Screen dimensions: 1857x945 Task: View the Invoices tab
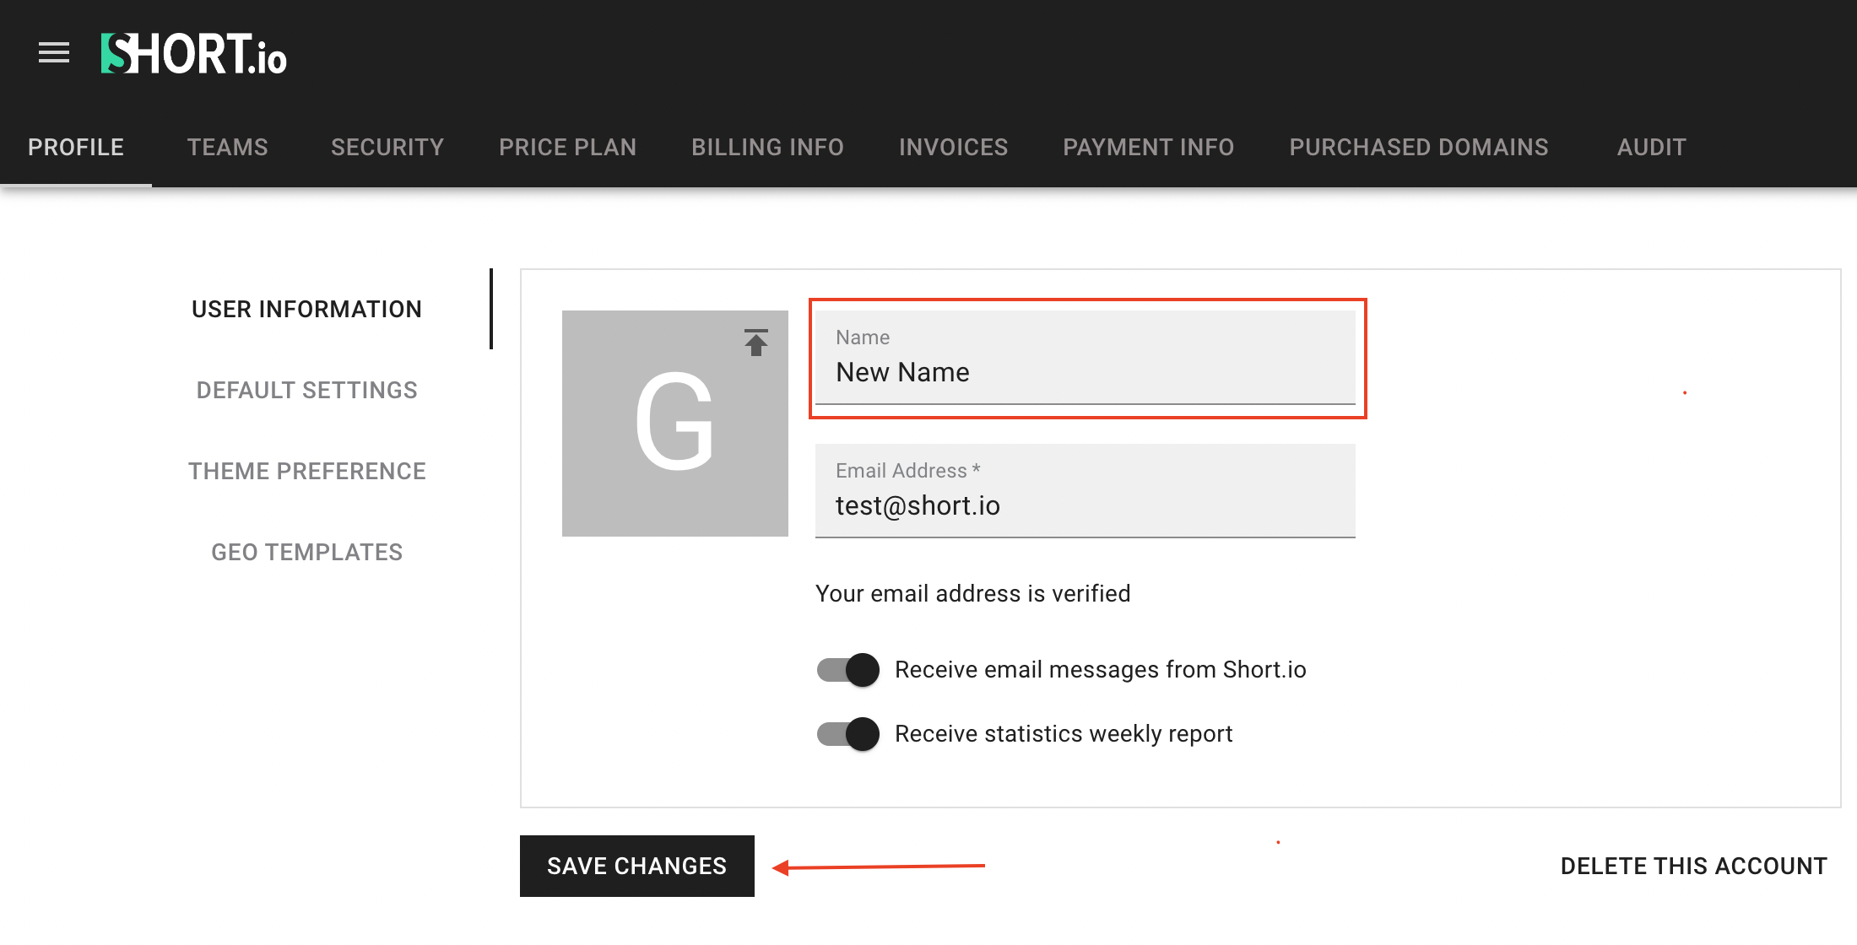click(953, 148)
